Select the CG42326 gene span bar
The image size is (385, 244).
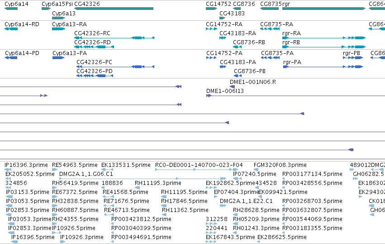[x=114, y=9]
